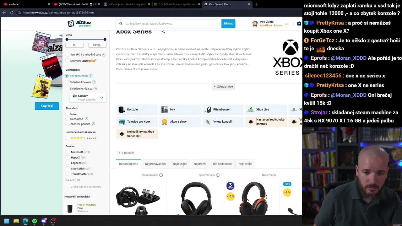Open the Windows Start menu
The width and height of the screenshot is (402, 226).
pyautogui.click(x=7, y=221)
